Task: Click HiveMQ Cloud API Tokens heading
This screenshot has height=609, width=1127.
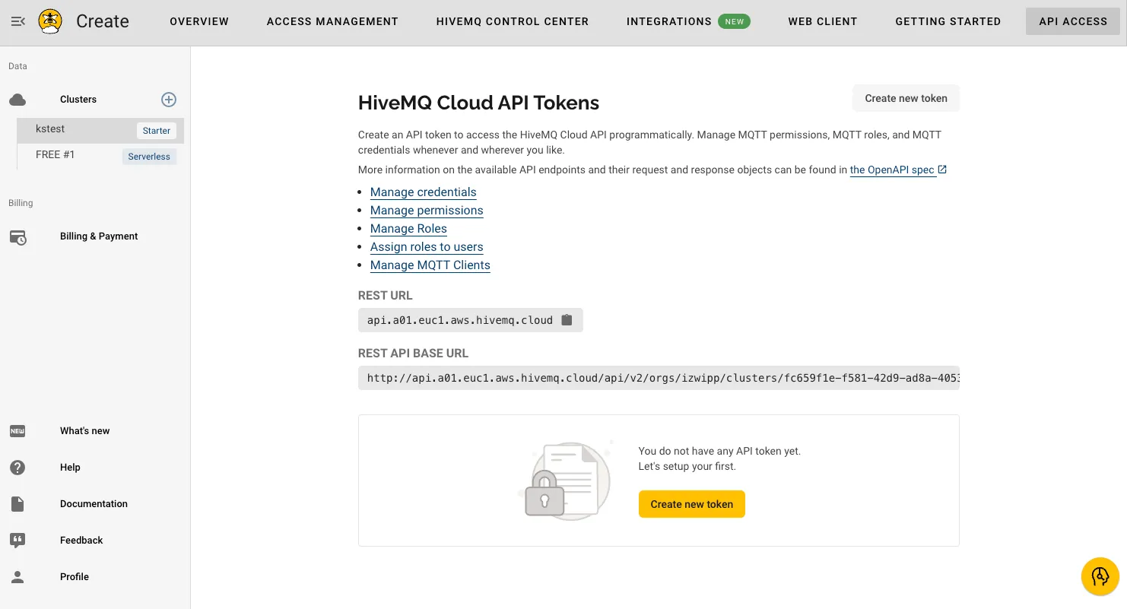Action: point(478,103)
